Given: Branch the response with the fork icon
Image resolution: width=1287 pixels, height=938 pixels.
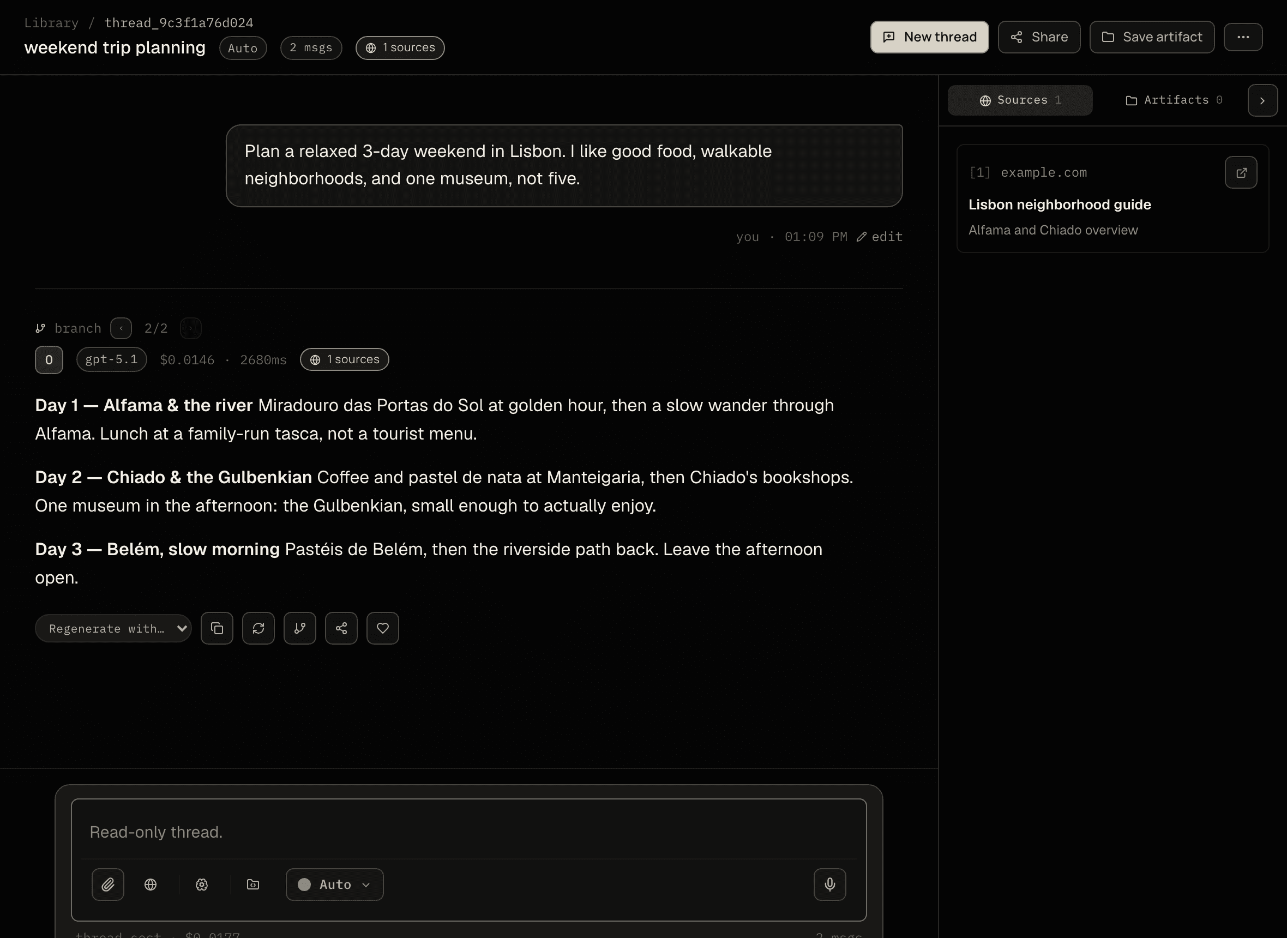Looking at the screenshot, I should pyautogui.click(x=300, y=628).
